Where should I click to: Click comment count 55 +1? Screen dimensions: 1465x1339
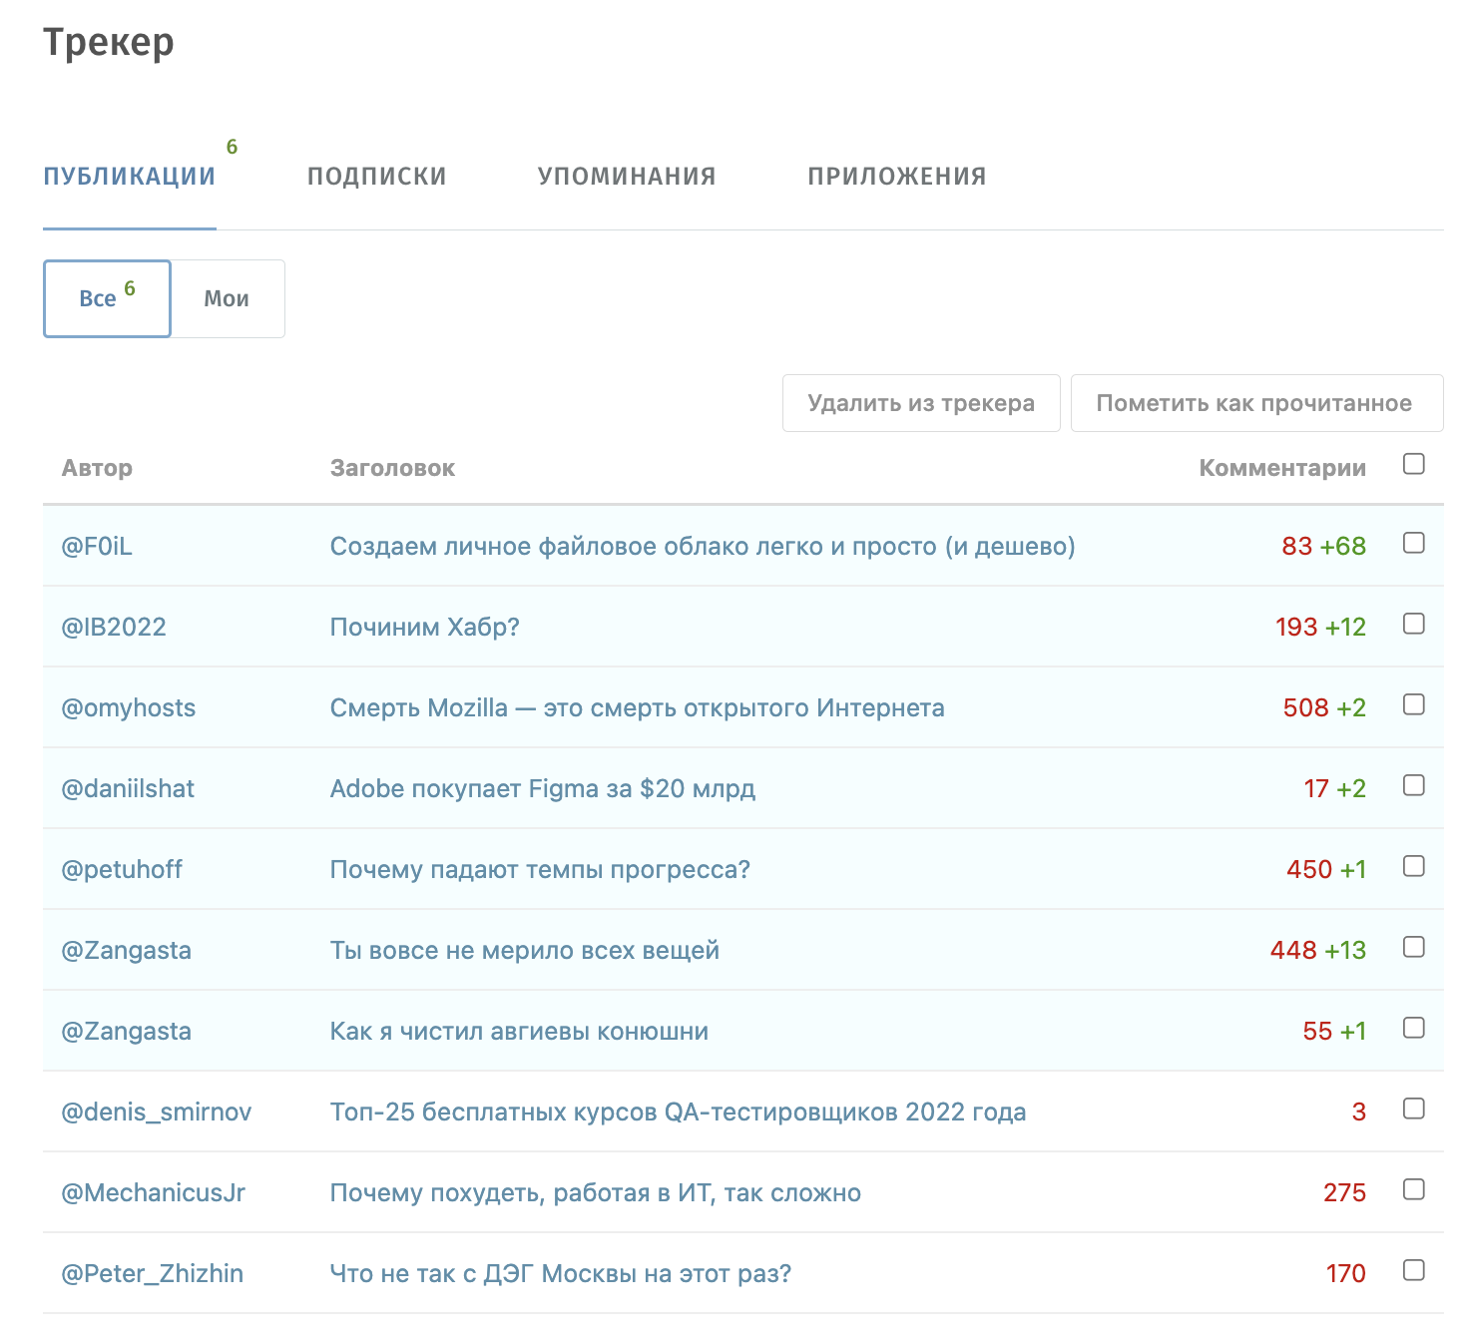[1334, 1031]
